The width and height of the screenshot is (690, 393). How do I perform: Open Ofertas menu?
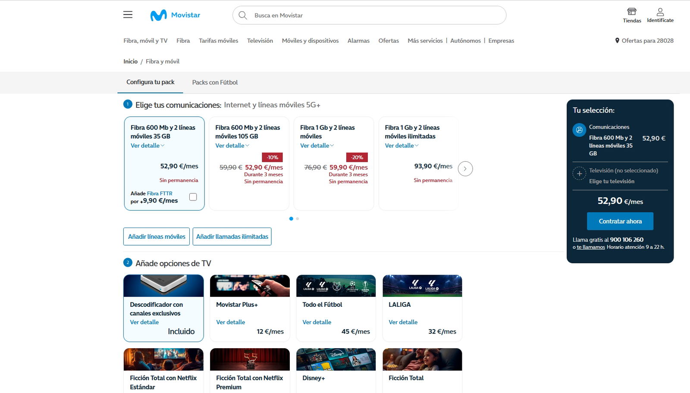pos(389,41)
